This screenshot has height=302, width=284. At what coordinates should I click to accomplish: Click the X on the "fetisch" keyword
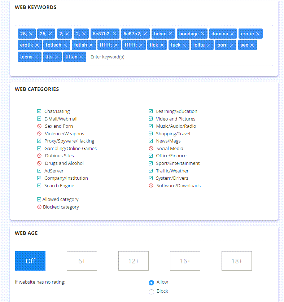pyautogui.click(x=65, y=45)
